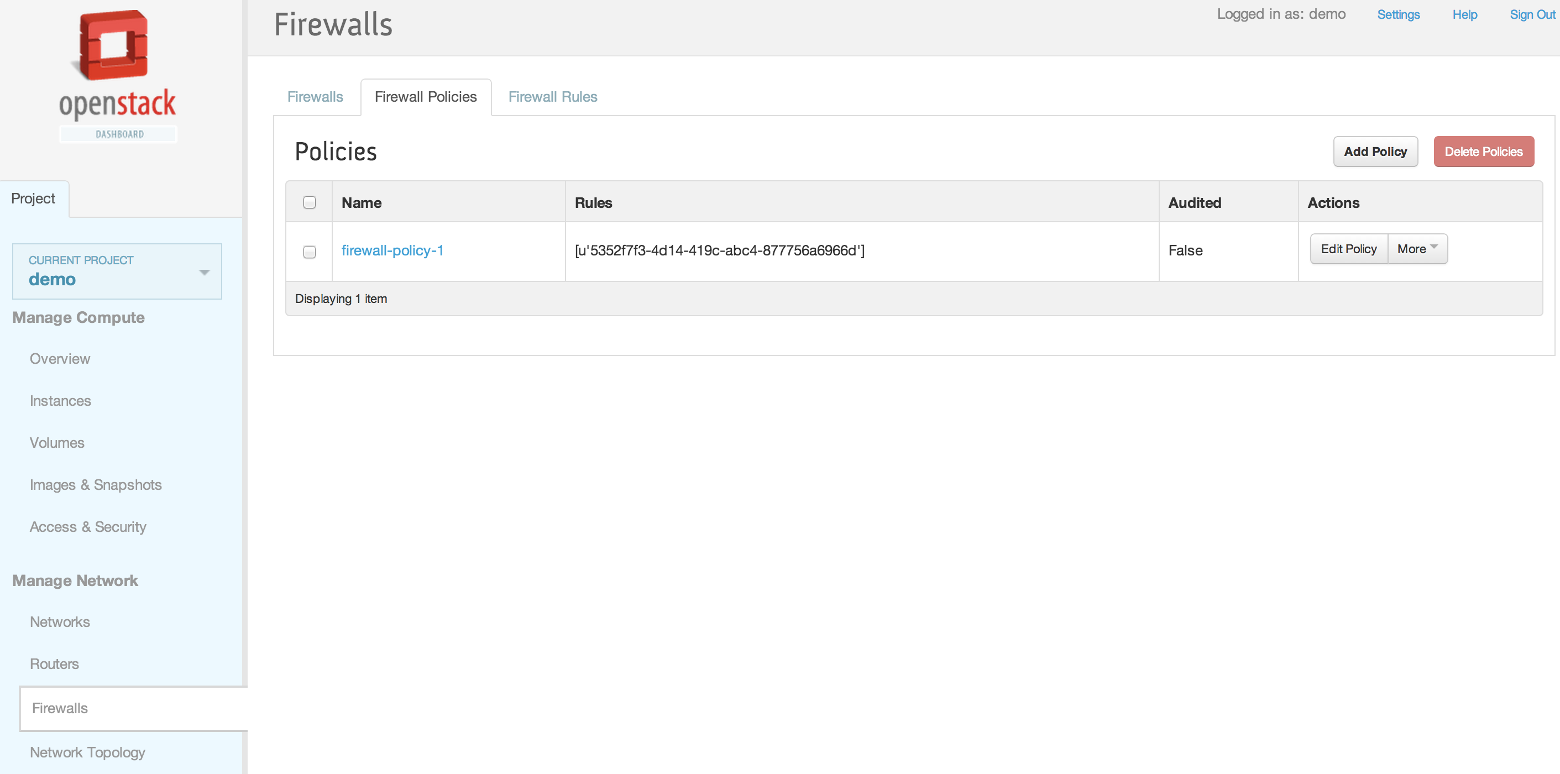Click the Edit Policy button
This screenshot has height=774, width=1560.
pyautogui.click(x=1349, y=249)
